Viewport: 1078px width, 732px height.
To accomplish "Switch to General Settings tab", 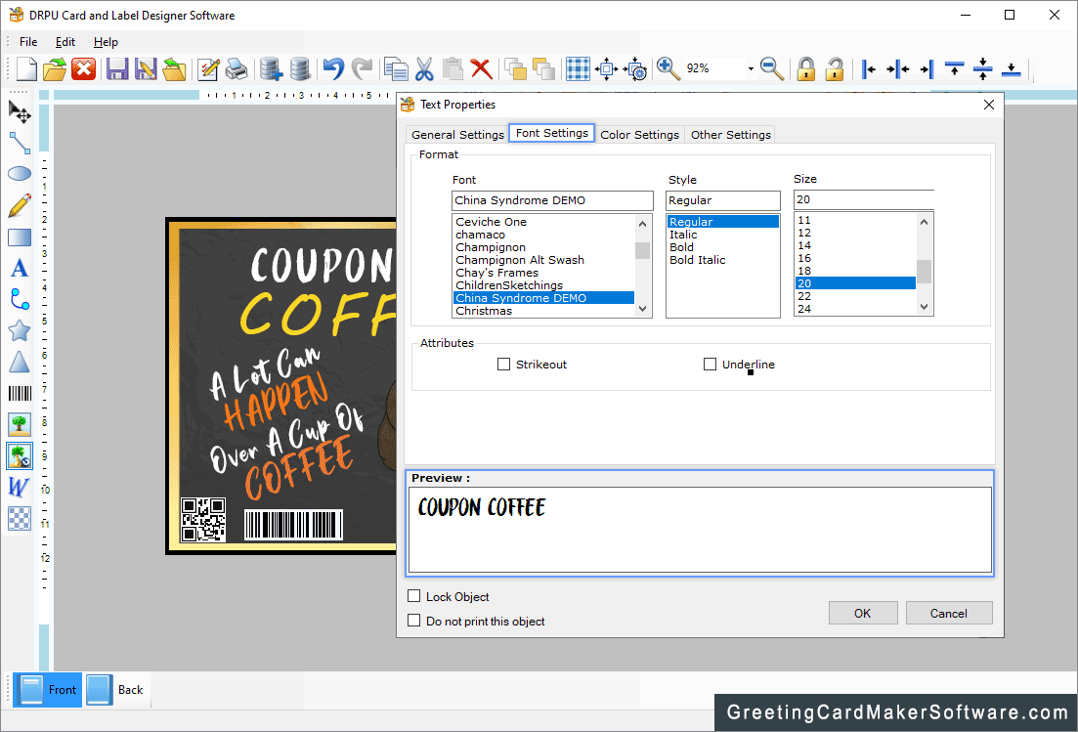I will [x=457, y=135].
